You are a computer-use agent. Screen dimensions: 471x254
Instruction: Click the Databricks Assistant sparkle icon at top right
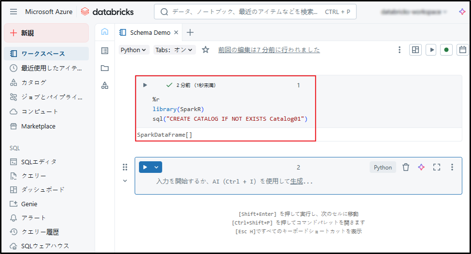coord(462,12)
